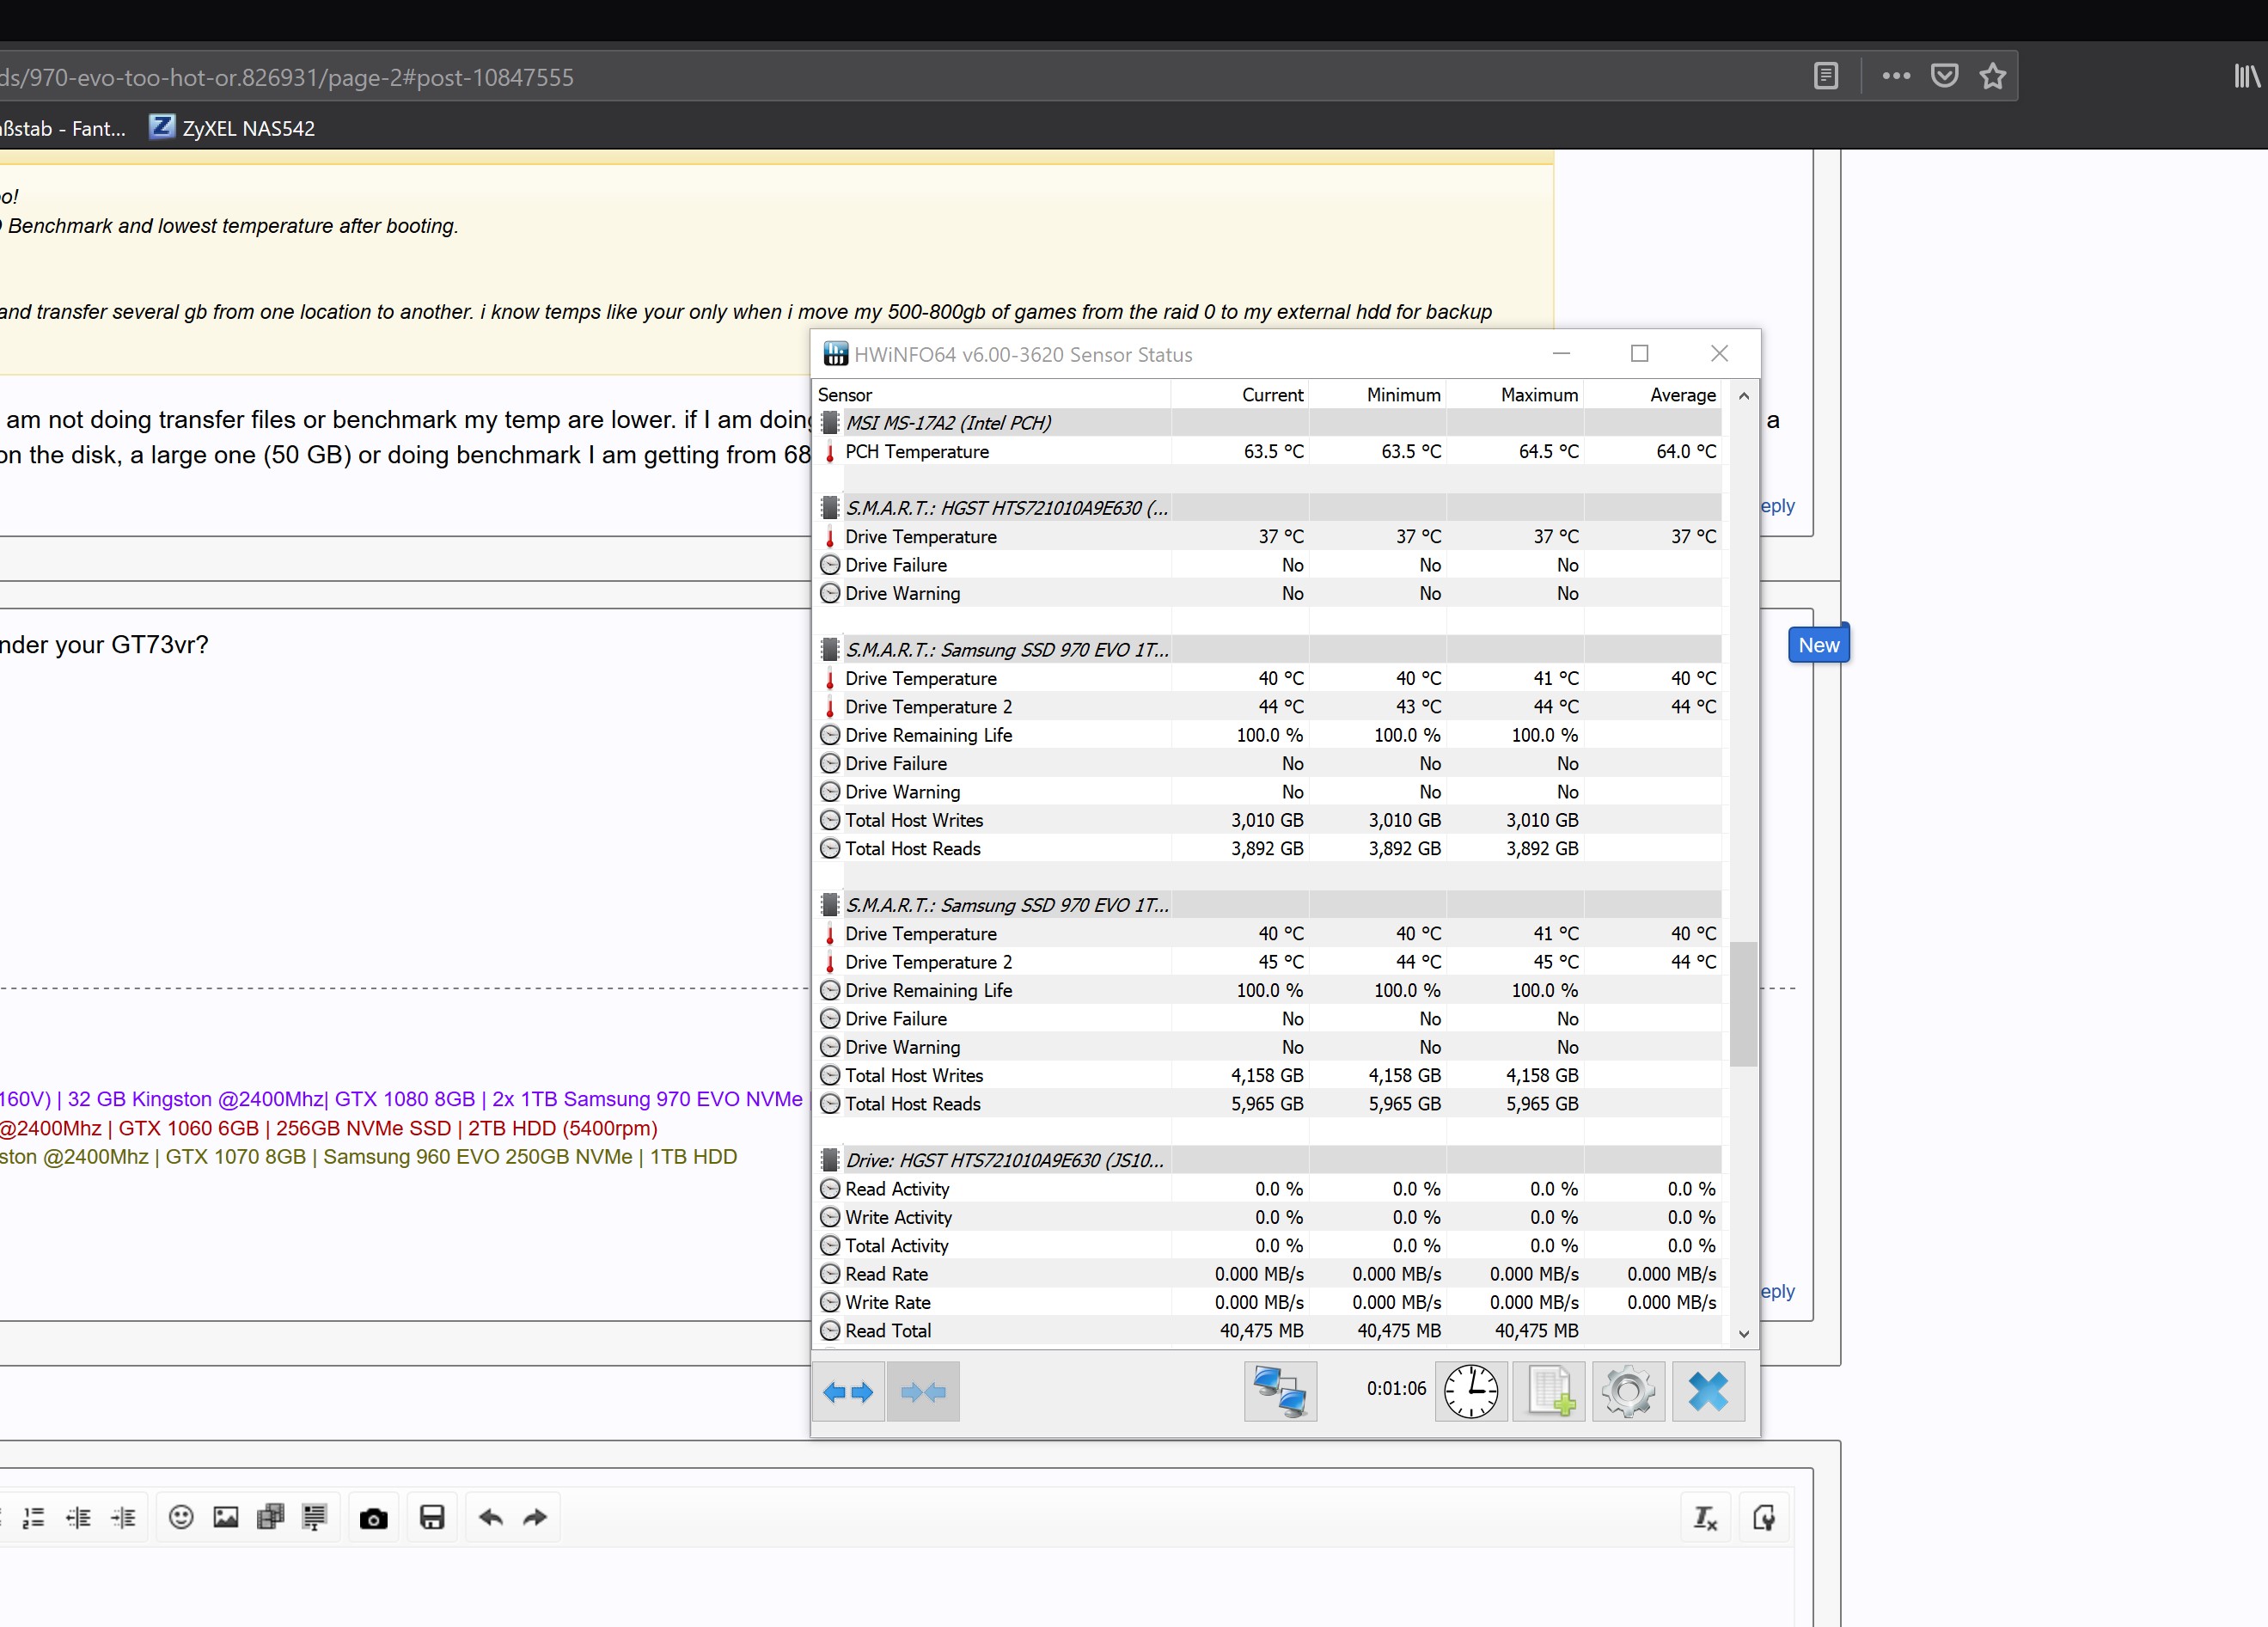The image size is (2268, 1627).
Task: Select the Write Rate sensor row
Action: (1268, 1302)
